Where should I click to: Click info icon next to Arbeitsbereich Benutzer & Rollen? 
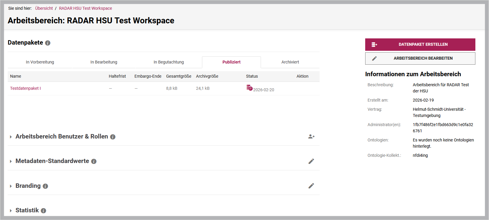[113, 137]
